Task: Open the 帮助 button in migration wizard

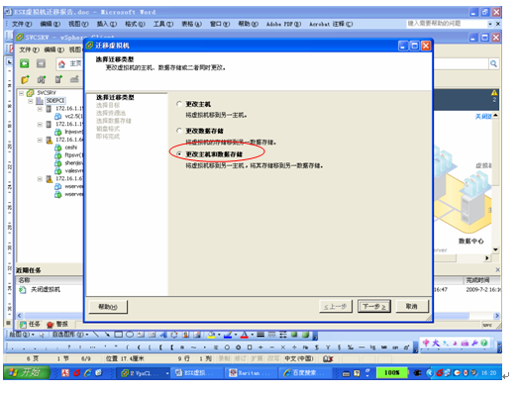Action: click(108, 307)
